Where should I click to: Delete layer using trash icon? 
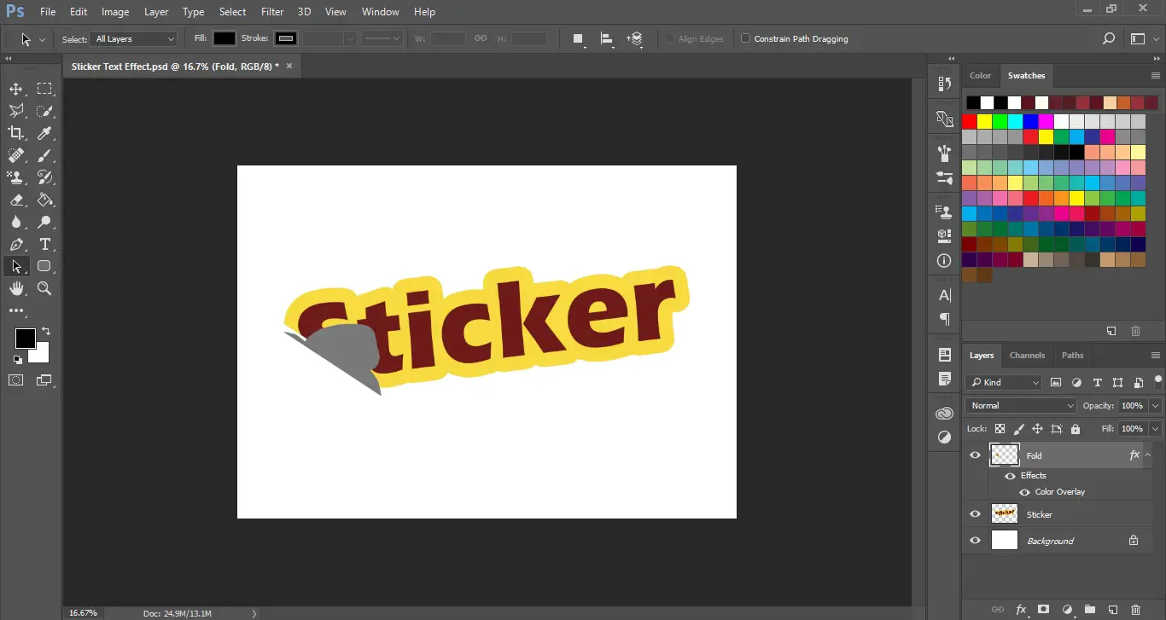click(x=1134, y=610)
